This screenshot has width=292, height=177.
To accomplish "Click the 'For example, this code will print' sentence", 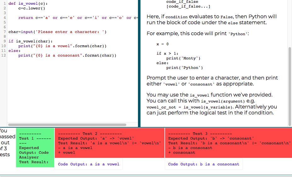I will click(198, 34).
